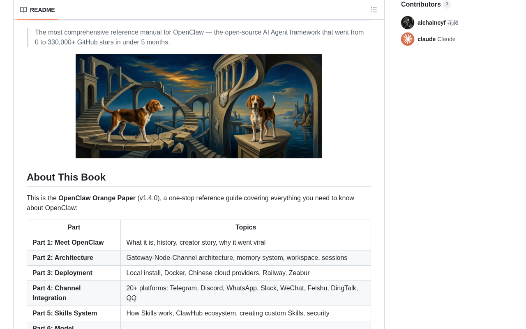Screen dimensions: 526x329
Task: Select the Part 1: Meet OpenClaw cell
Action: [74, 243]
